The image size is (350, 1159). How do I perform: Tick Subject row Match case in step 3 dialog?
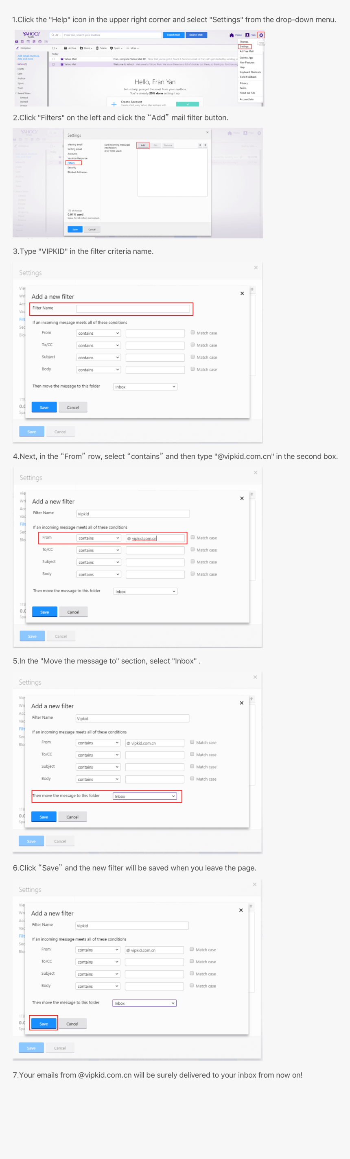(192, 357)
